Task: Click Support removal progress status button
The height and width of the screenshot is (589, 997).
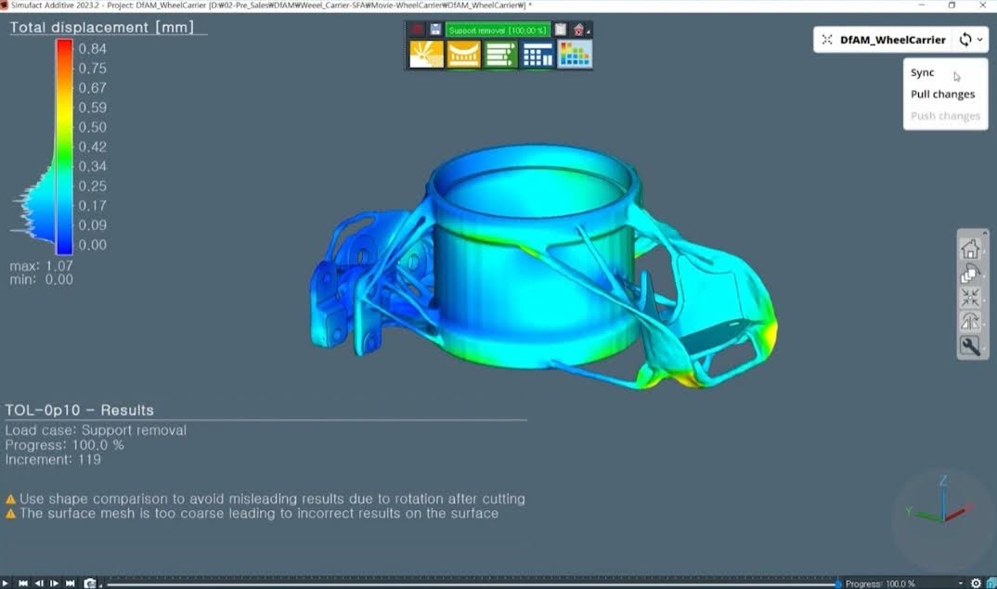Action: [x=498, y=31]
